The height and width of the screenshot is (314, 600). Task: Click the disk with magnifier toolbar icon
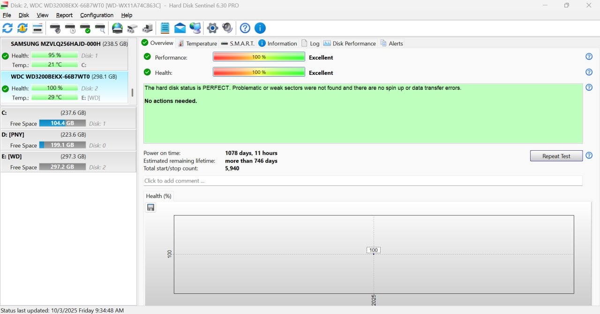click(x=100, y=28)
